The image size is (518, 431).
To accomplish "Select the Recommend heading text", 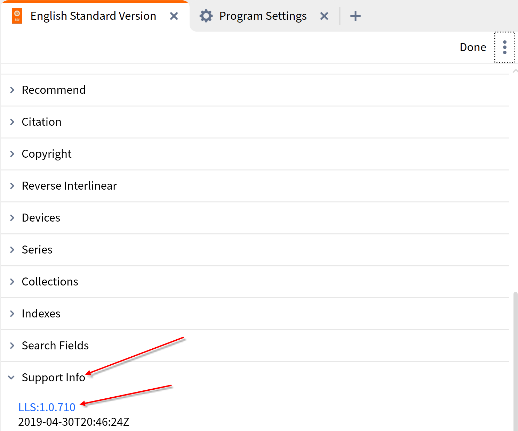I will [x=54, y=90].
